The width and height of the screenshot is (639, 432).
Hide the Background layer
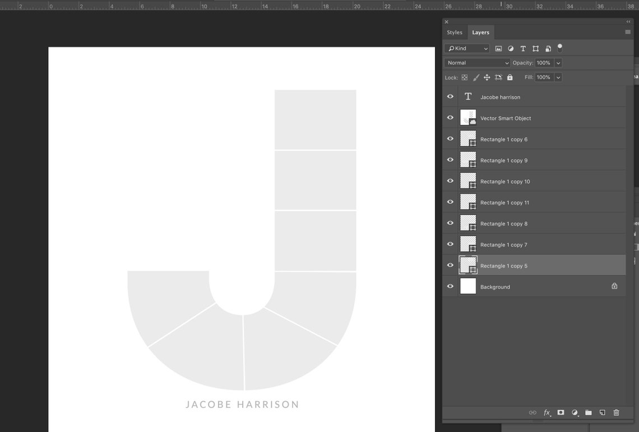[x=450, y=287]
